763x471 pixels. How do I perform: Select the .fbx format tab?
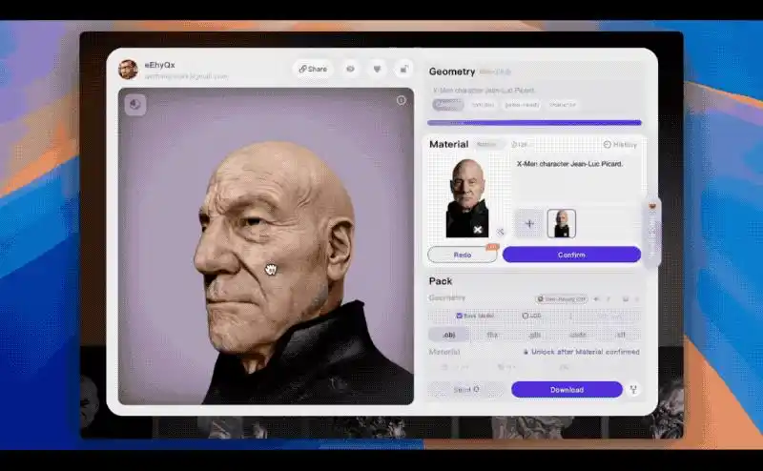click(x=492, y=335)
